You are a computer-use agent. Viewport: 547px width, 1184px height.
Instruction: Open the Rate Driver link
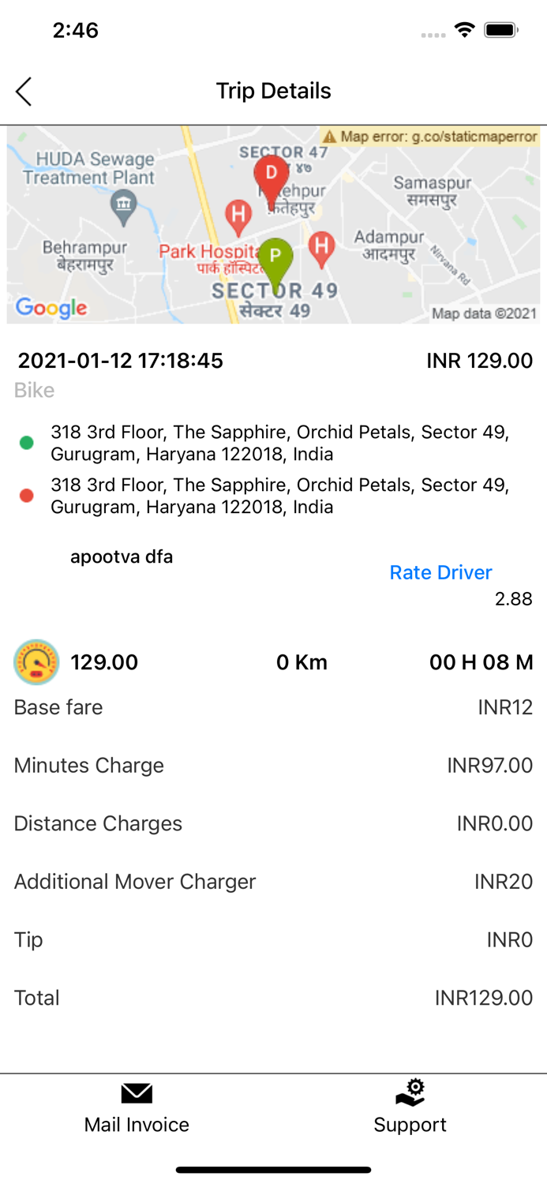point(440,572)
